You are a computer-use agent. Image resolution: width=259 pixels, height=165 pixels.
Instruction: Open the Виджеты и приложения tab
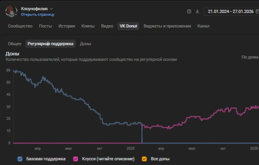pyautogui.click(x=167, y=26)
